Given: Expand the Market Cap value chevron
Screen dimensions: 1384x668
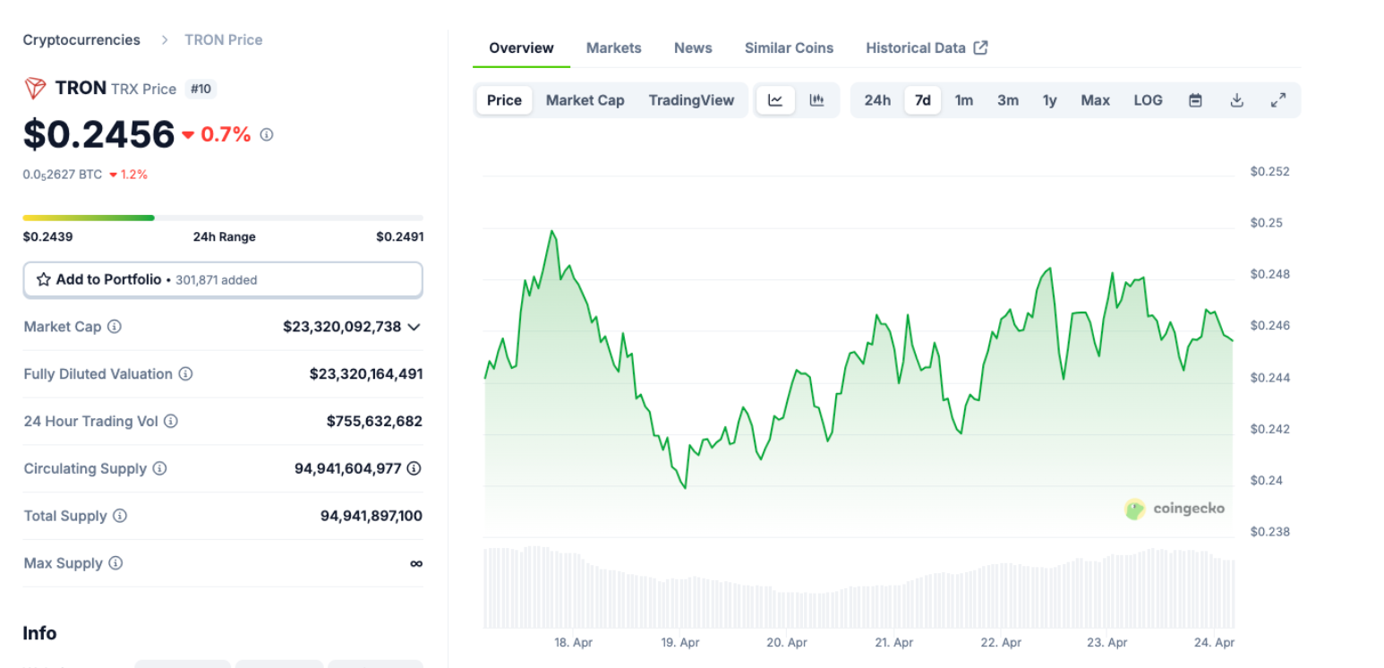Looking at the screenshot, I should pyautogui.click(x=414, y=327).
